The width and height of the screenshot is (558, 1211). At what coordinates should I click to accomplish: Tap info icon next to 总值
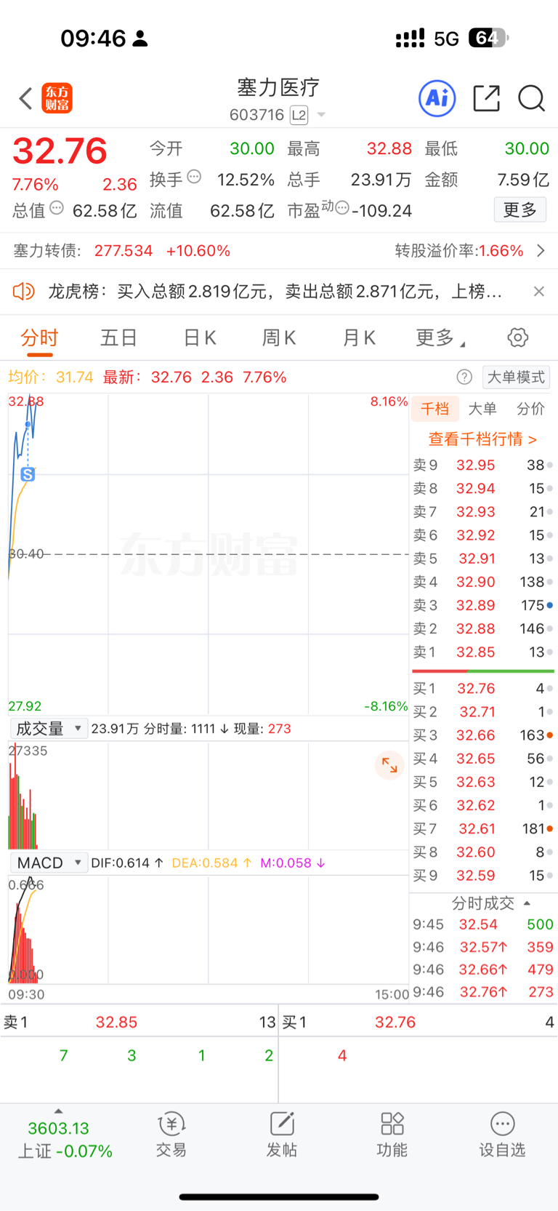tap(57, 208)
